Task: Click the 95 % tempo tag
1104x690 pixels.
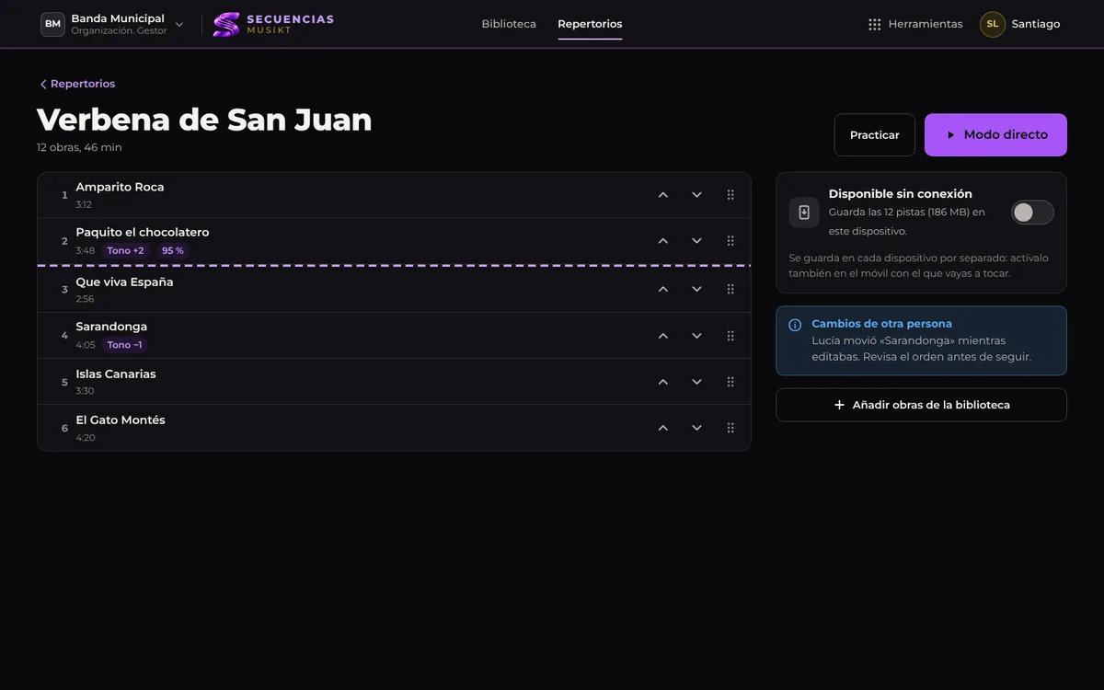Action: pos(173,250)
